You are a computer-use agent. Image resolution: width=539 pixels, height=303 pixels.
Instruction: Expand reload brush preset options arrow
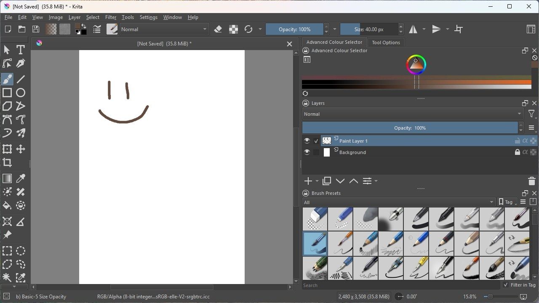click(260, 29)
